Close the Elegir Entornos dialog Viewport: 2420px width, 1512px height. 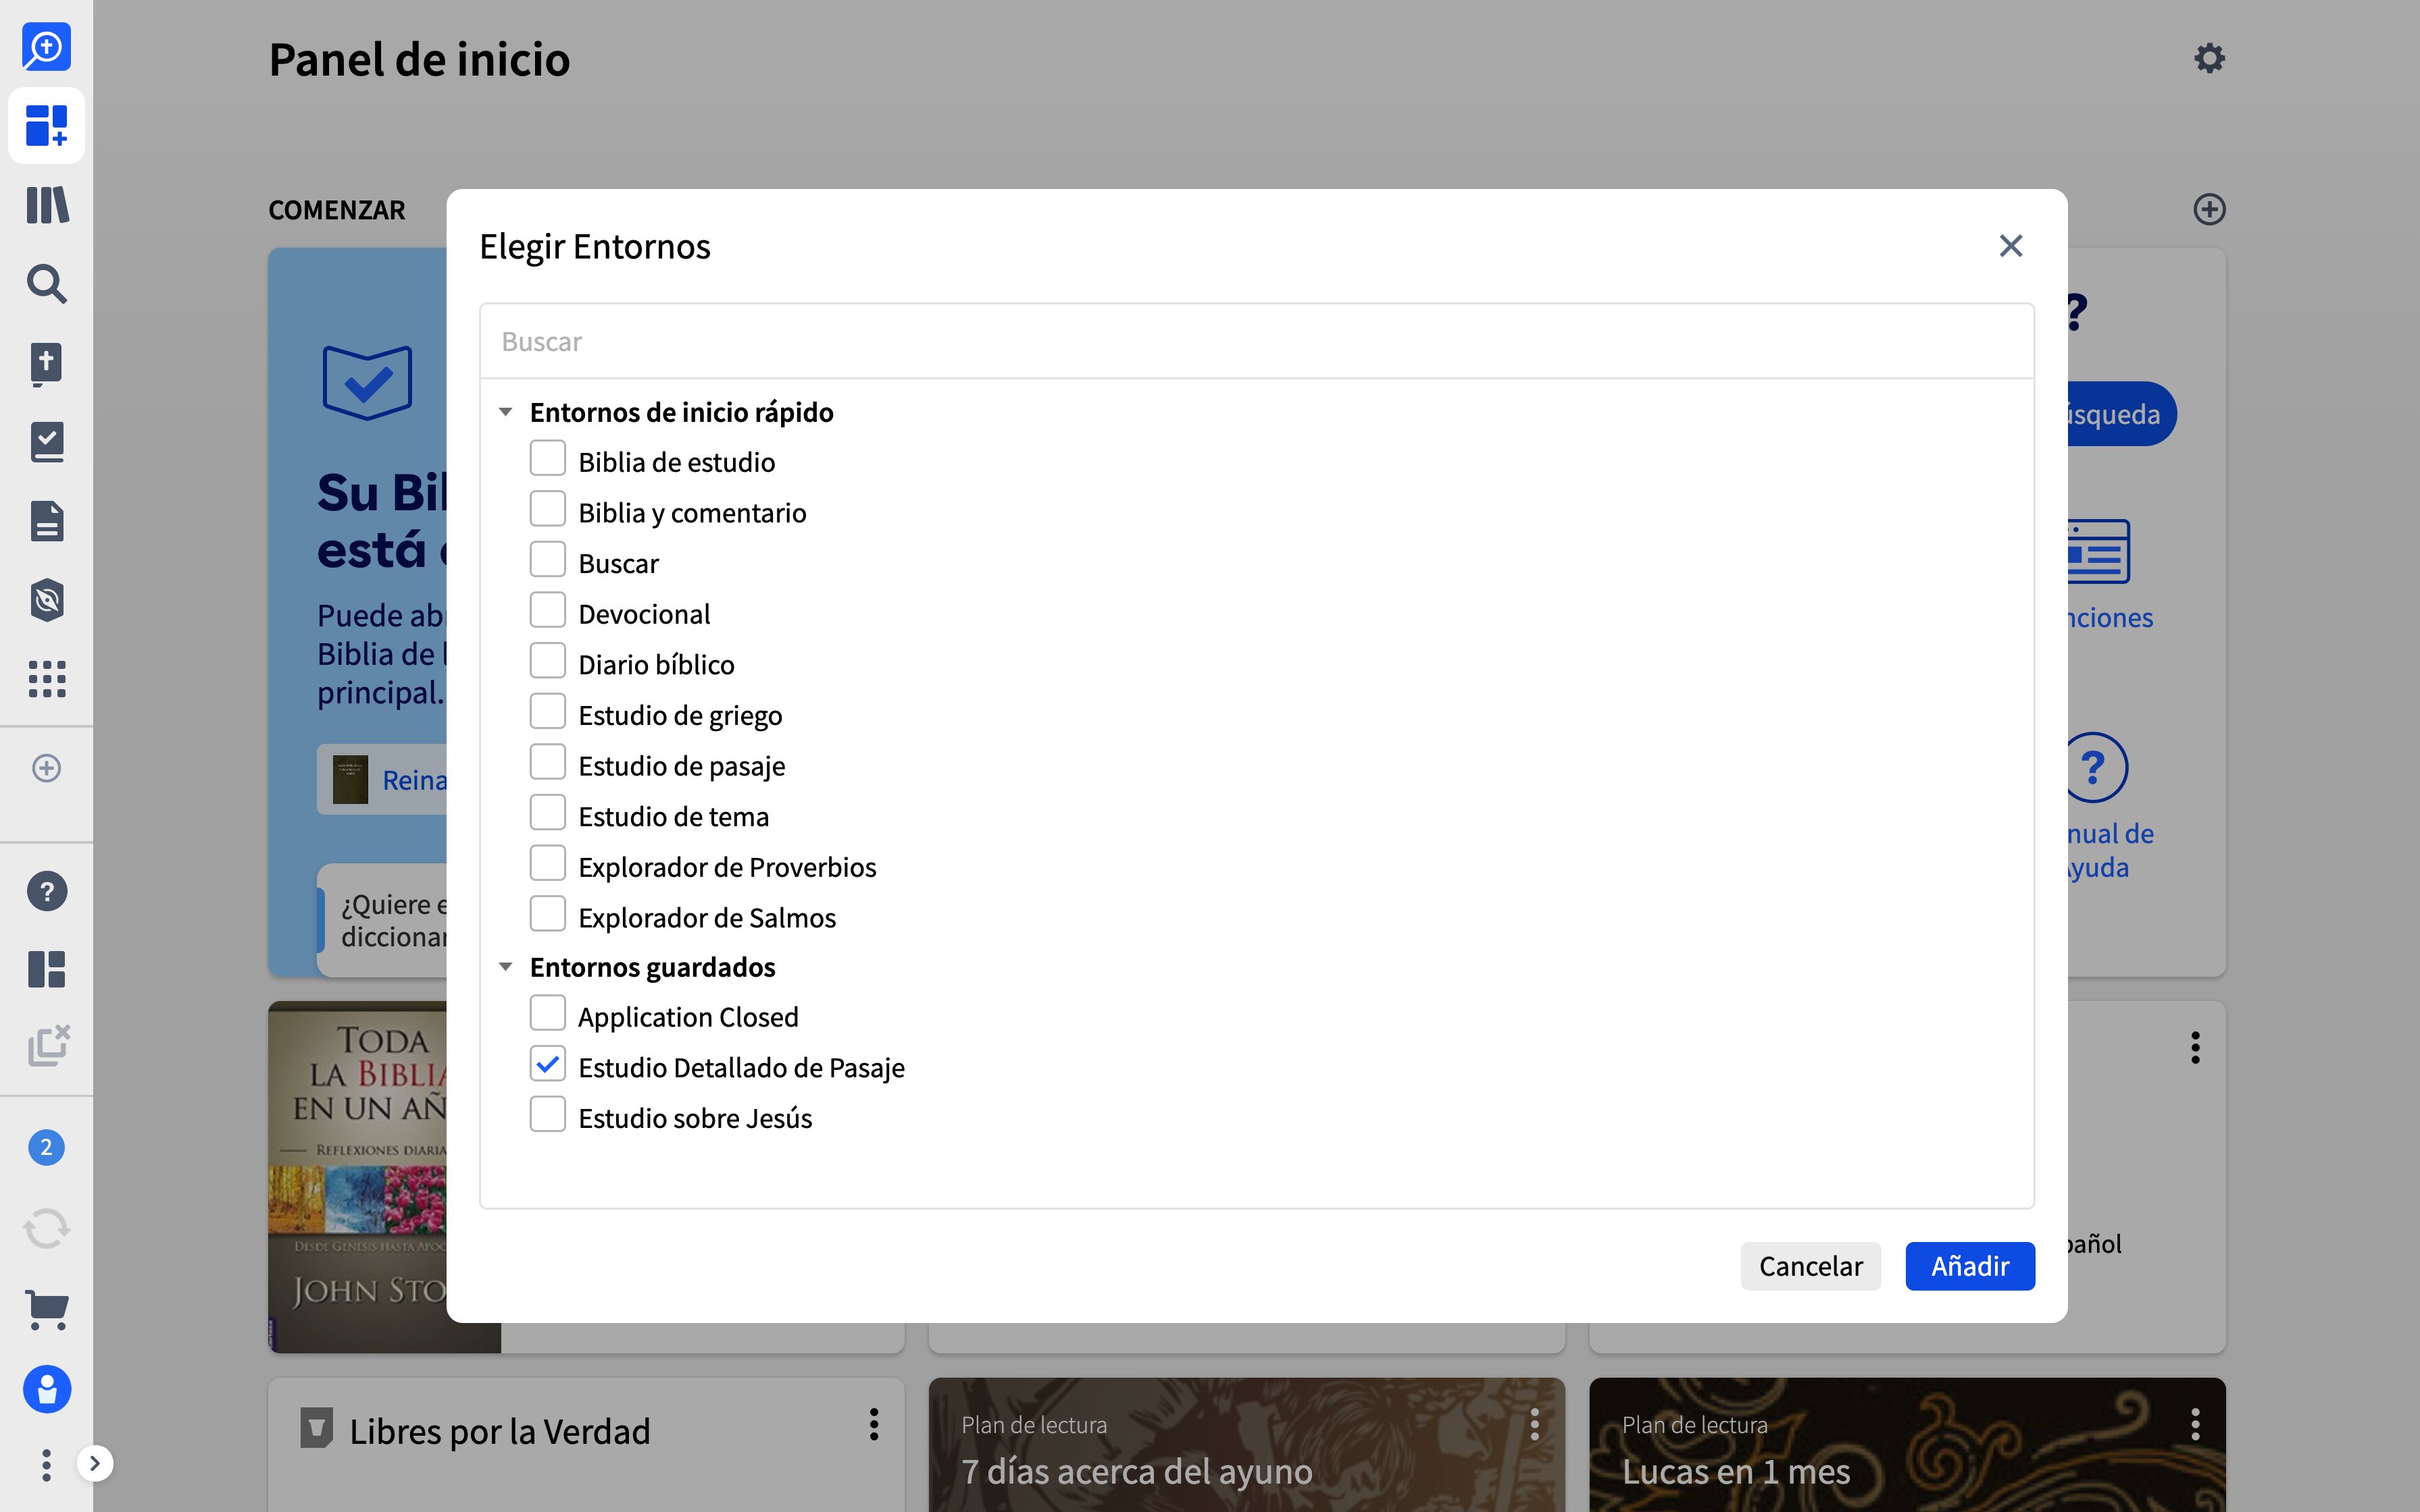(2011, 246)
